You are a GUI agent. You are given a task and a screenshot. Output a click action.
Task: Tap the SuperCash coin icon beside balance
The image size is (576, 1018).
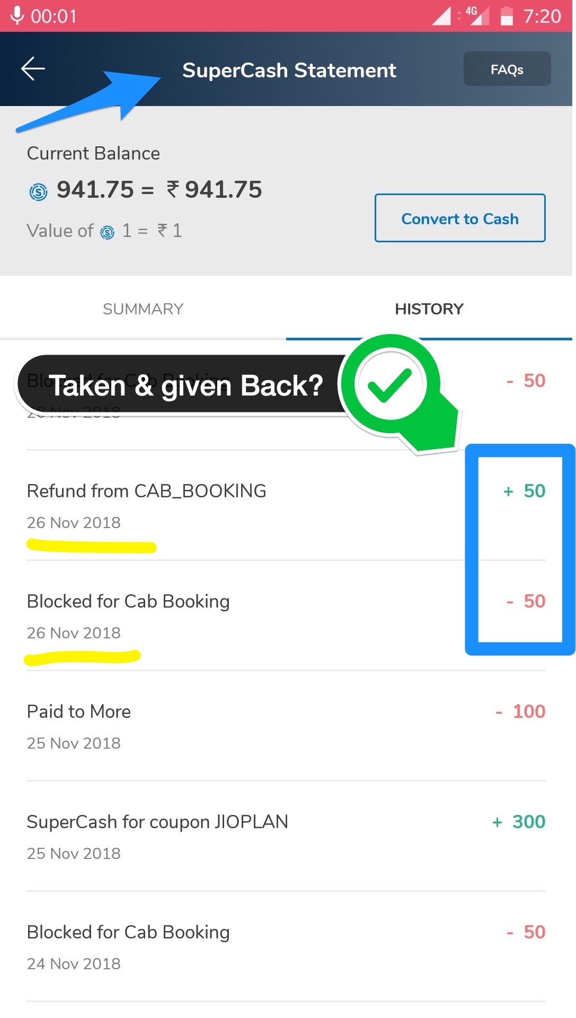(38, 191)
